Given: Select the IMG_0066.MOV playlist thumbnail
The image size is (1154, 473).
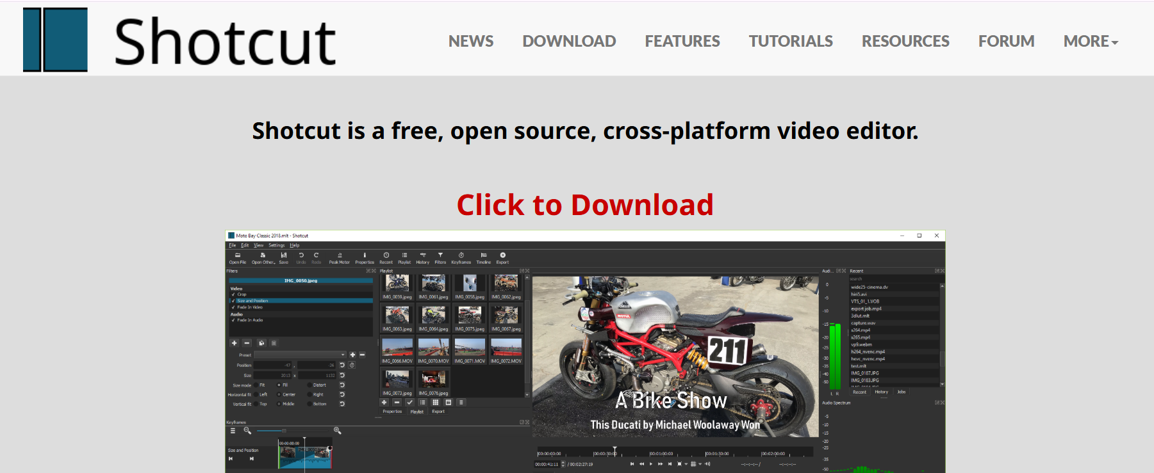Looking at the screenshot, I should (x=397, y=351).
